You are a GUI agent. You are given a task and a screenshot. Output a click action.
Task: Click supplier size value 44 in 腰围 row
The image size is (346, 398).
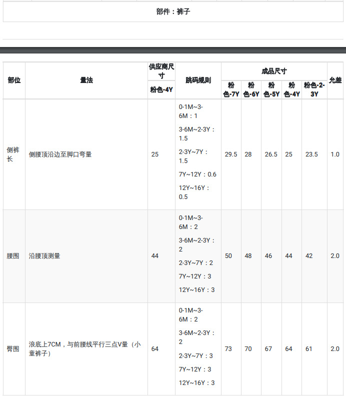(155, 256)
